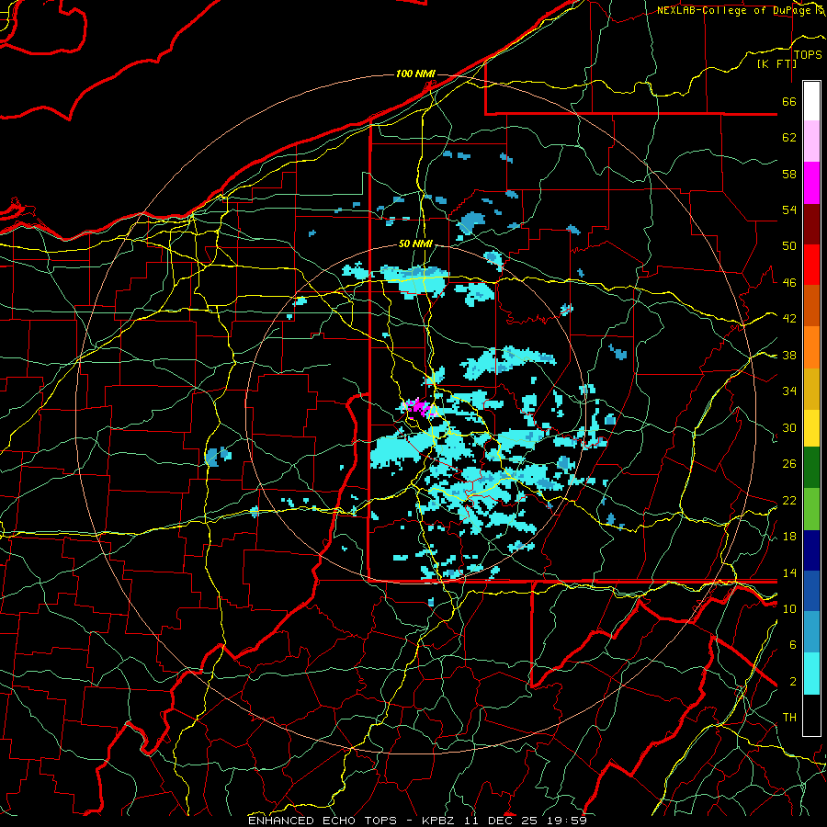Click the magenta echo cluster near the radar center
This screenshot has width=827, height=827.
coord(419,407)
